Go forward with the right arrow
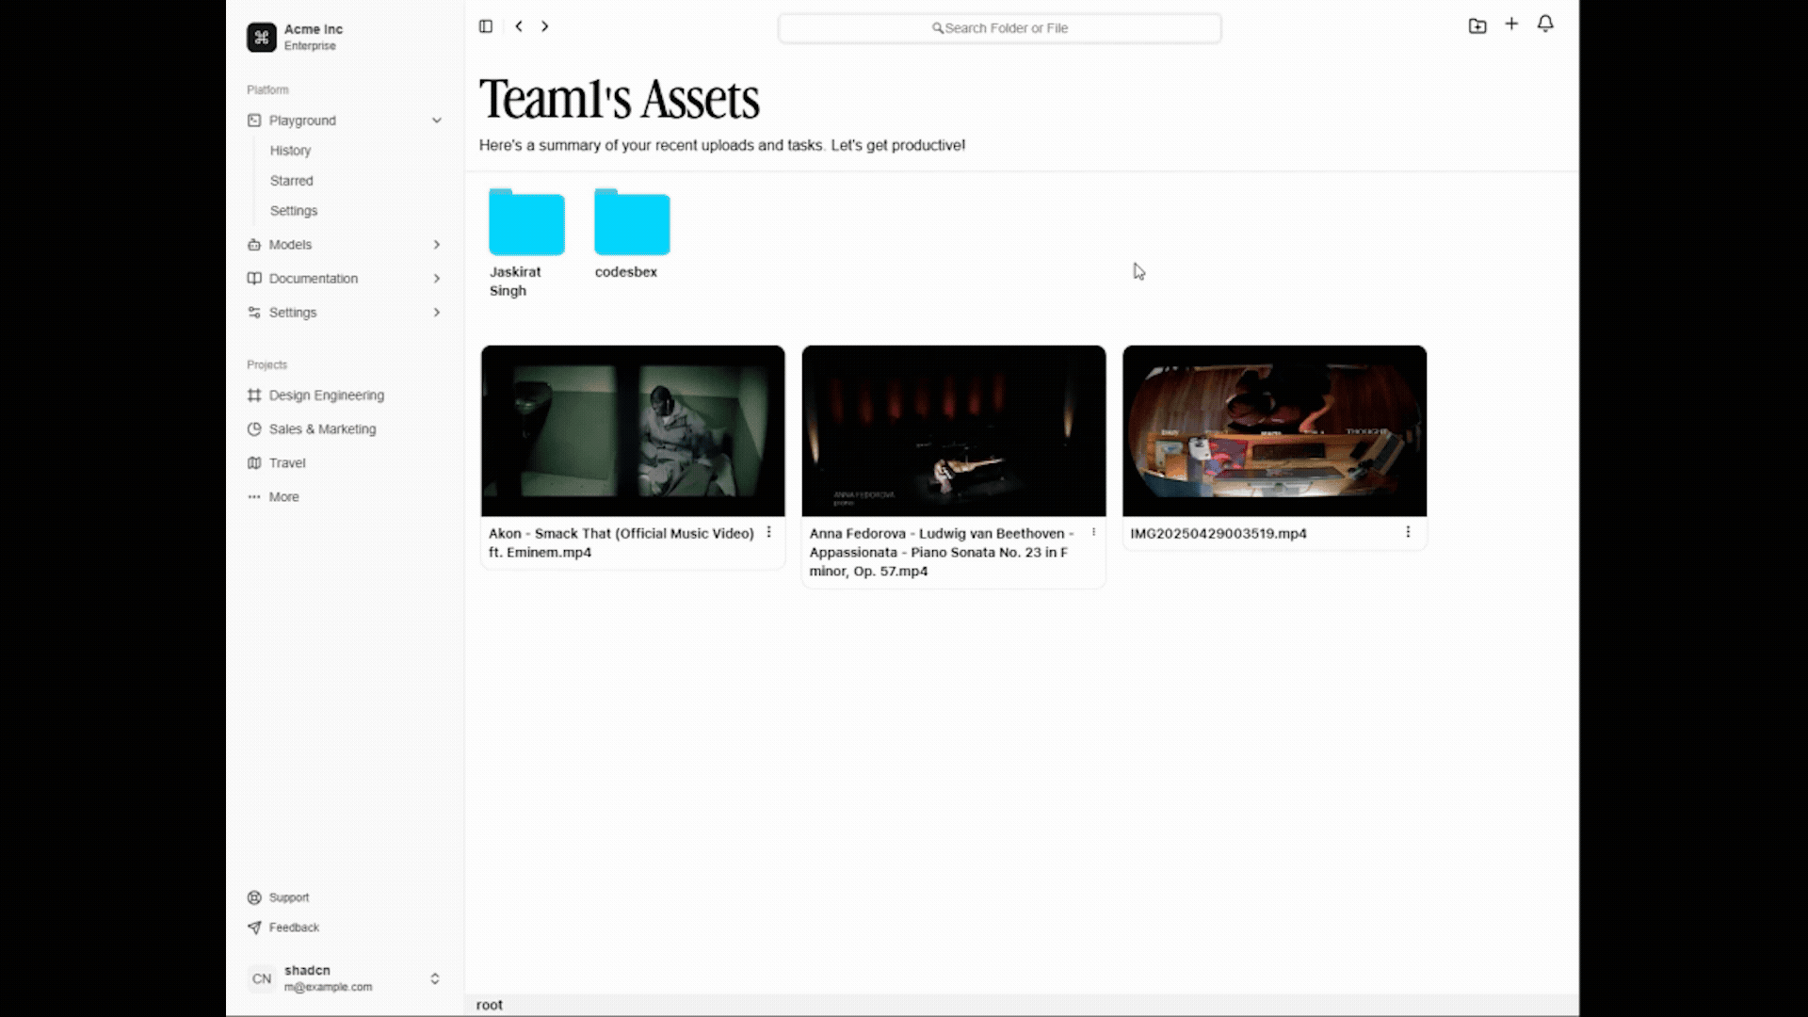1808x1017 pixels. (x=545, y=26)
